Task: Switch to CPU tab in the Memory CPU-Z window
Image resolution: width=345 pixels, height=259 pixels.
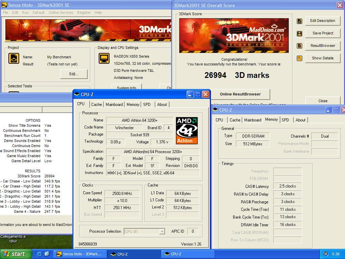Action: [219, 120]
